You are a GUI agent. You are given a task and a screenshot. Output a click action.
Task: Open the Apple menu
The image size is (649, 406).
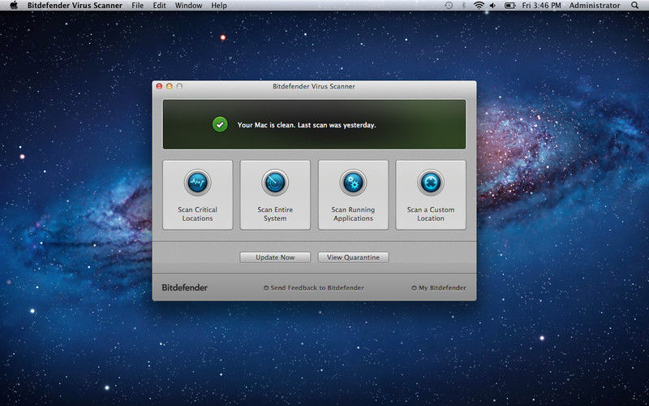tap(13, 6)
